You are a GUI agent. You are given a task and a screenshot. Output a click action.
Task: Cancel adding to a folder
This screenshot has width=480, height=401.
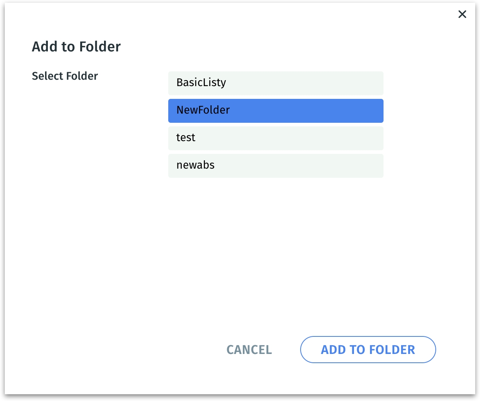pyautogui.click(x=249, y=350)
